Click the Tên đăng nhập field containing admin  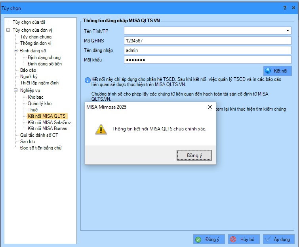pos(208,50)
